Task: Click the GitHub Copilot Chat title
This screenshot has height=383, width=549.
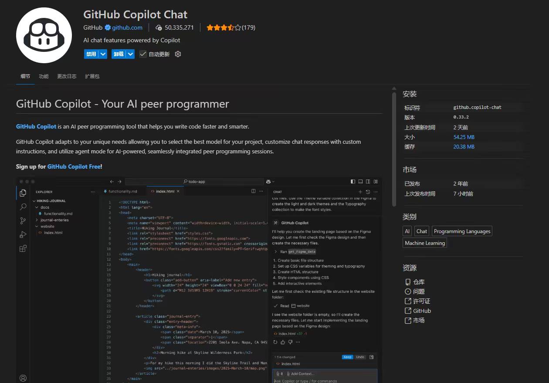Action: 136,14
